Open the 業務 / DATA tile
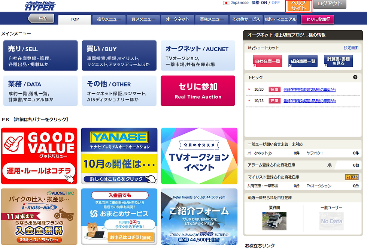 pyautogui.click(x=40, y=91)
